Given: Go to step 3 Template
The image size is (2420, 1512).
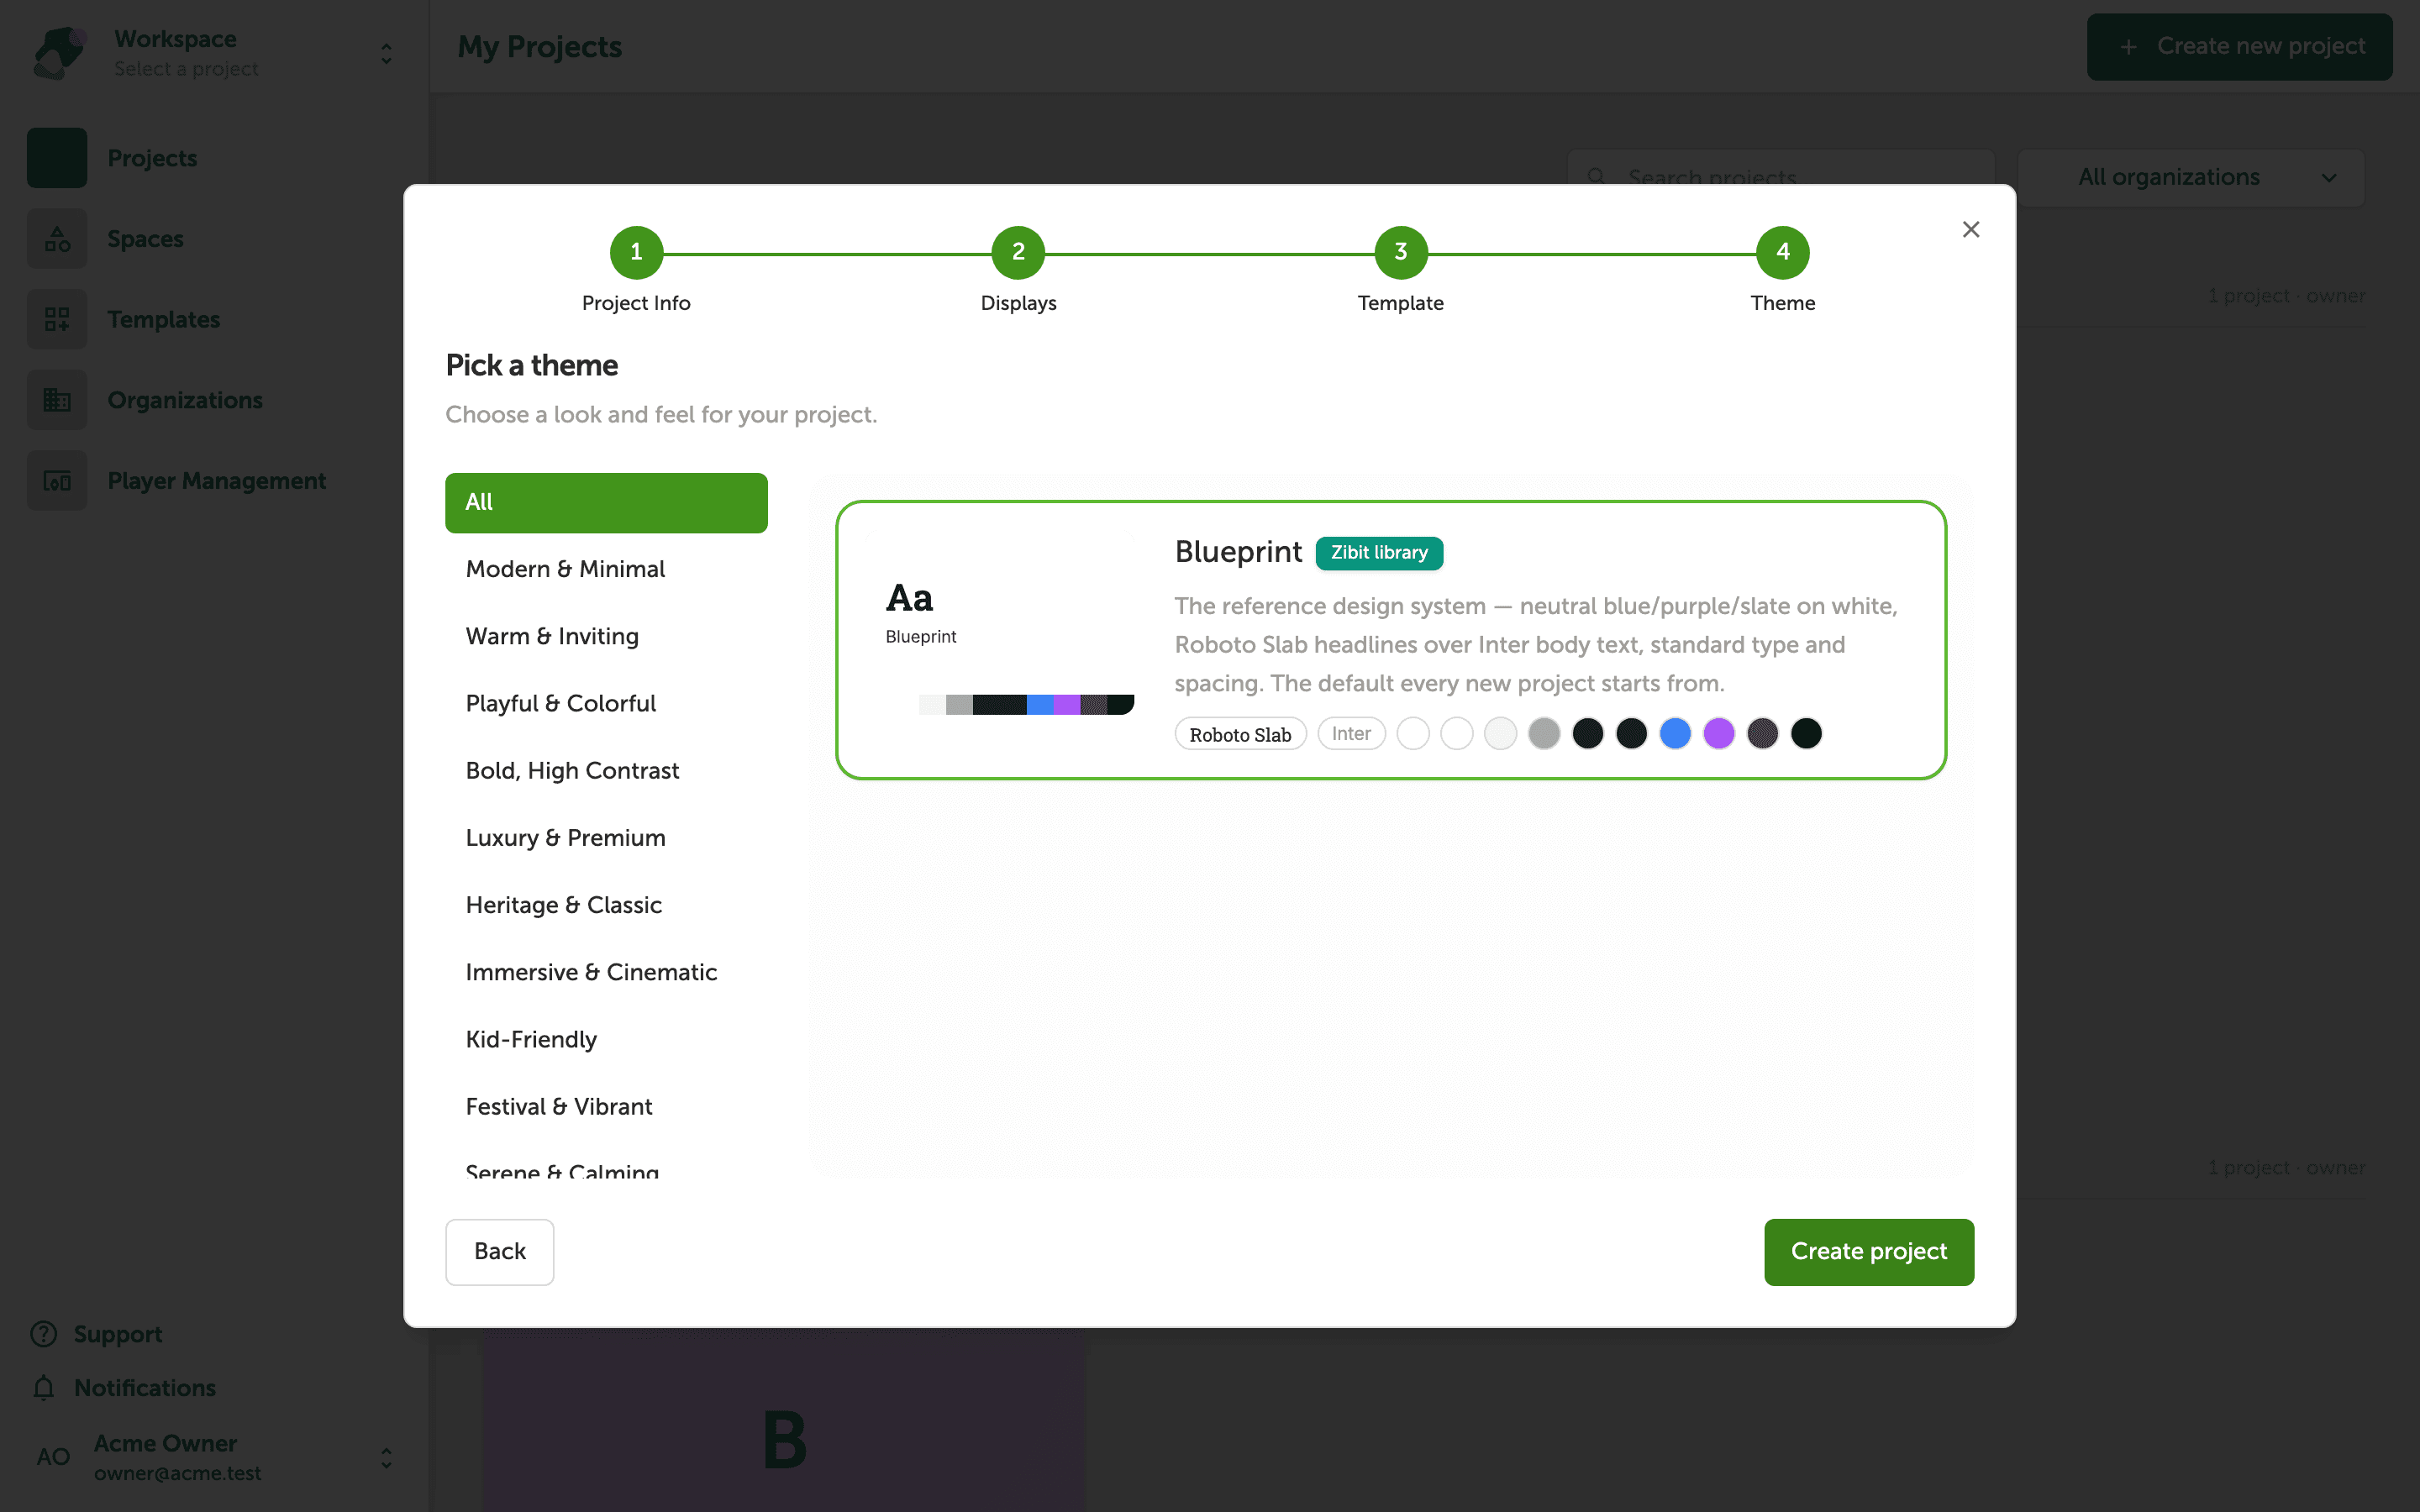Looking at the screenshot, I should (1400, 252).
